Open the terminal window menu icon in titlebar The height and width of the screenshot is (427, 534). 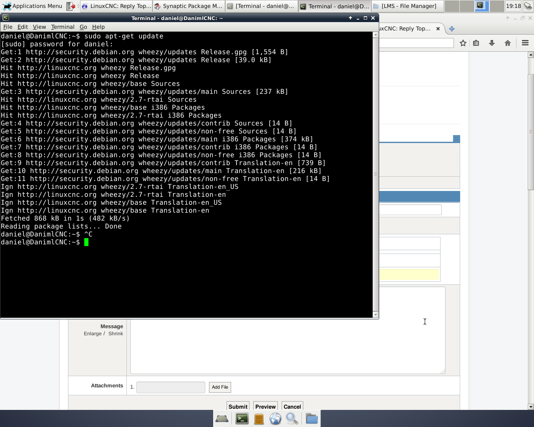(5, 18)
